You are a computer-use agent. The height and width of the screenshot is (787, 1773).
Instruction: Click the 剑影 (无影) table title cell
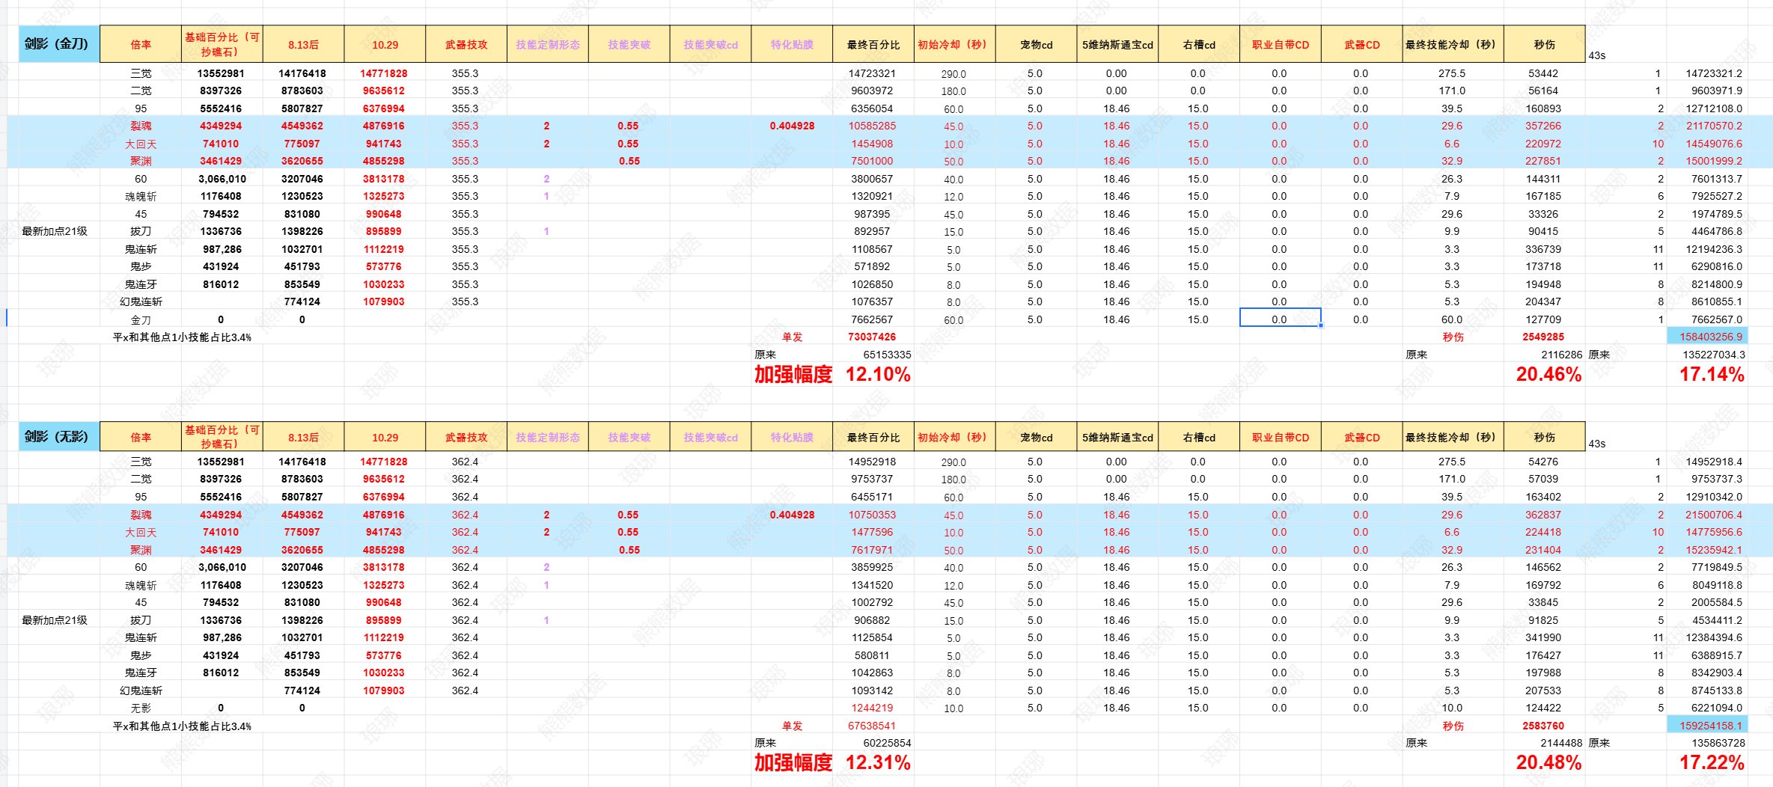[x=58, y=437]
